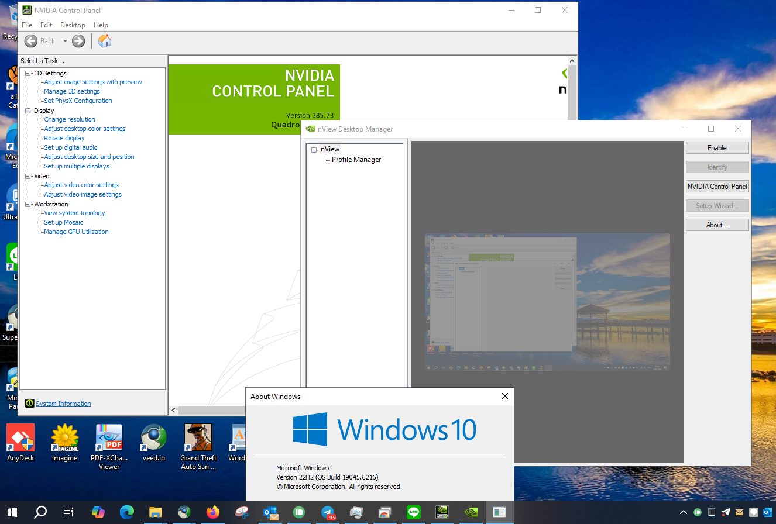Screen dimensions: 776x524
Task: Open the Grand Theft Auto San Andreas shortcut
Action: tap(198, 447)
